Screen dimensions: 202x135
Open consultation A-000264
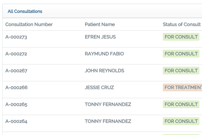point(16,121)
